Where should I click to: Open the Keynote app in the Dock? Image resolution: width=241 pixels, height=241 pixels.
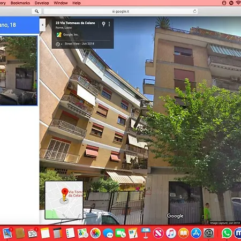tap(146, 233)
